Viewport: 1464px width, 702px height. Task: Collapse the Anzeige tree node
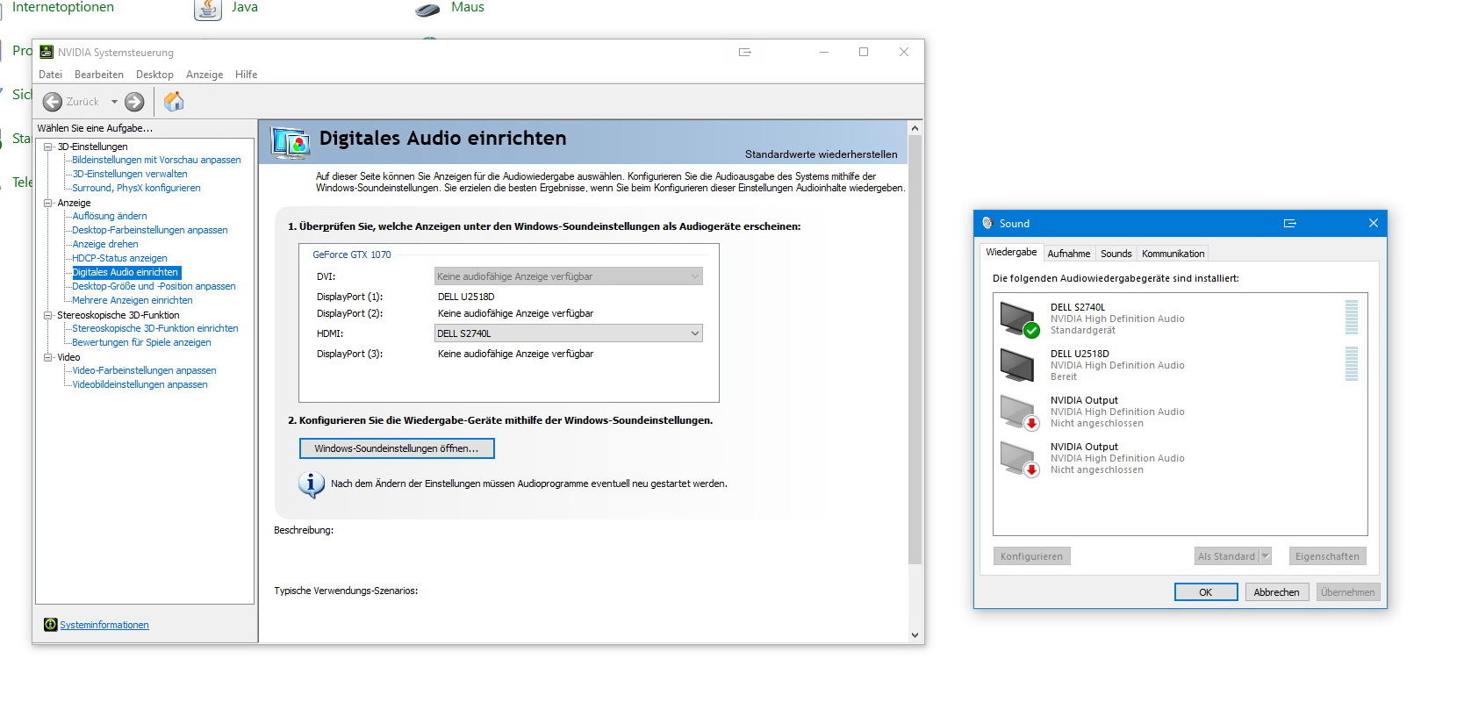[x=48, y=203]
